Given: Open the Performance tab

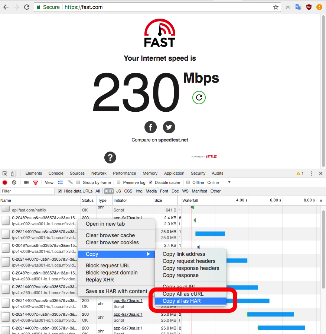Looking at the screenshot, I should (x=124, y=173).
